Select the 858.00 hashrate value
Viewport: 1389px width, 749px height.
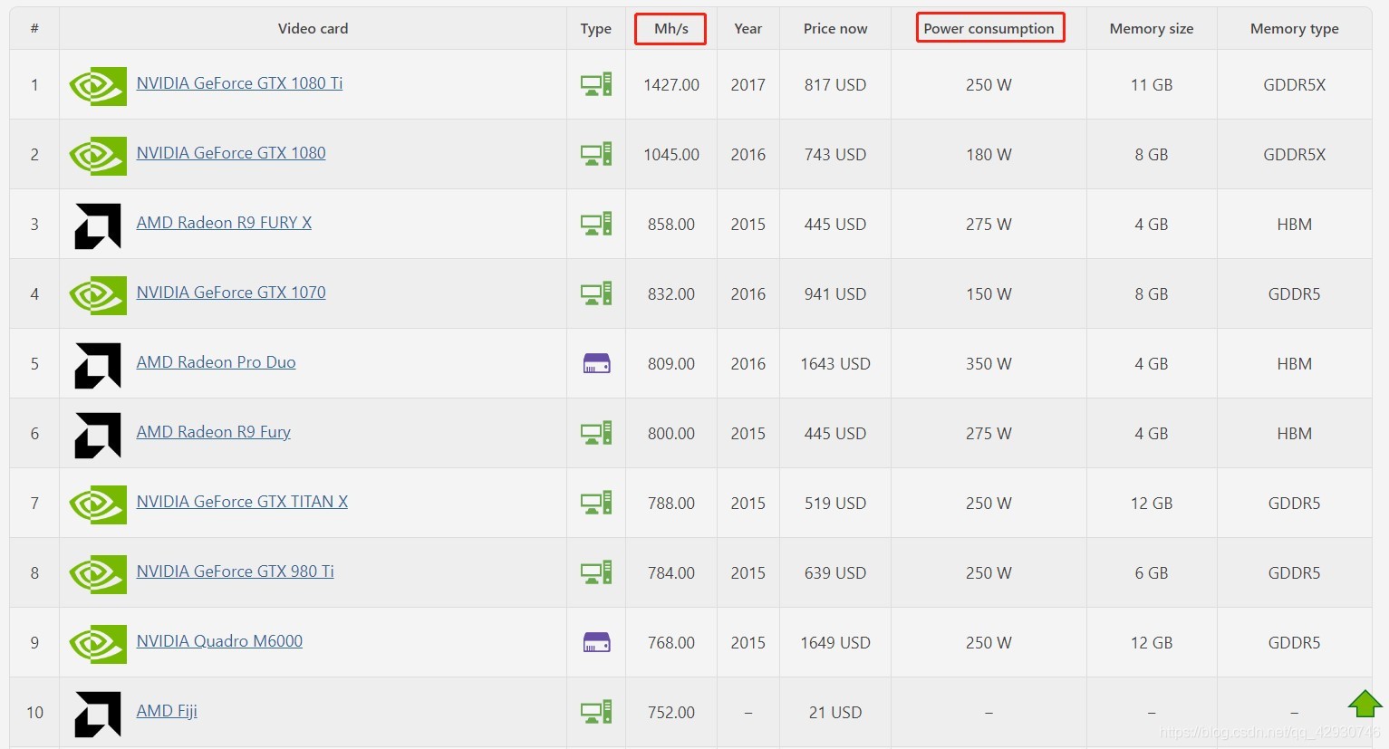[671, 225]
